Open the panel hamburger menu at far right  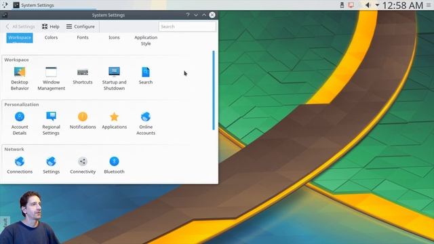tap(429, 5)
